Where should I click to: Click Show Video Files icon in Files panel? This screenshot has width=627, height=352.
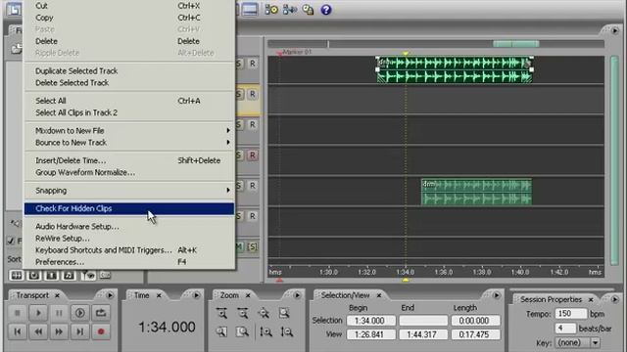tap(52, 276)
